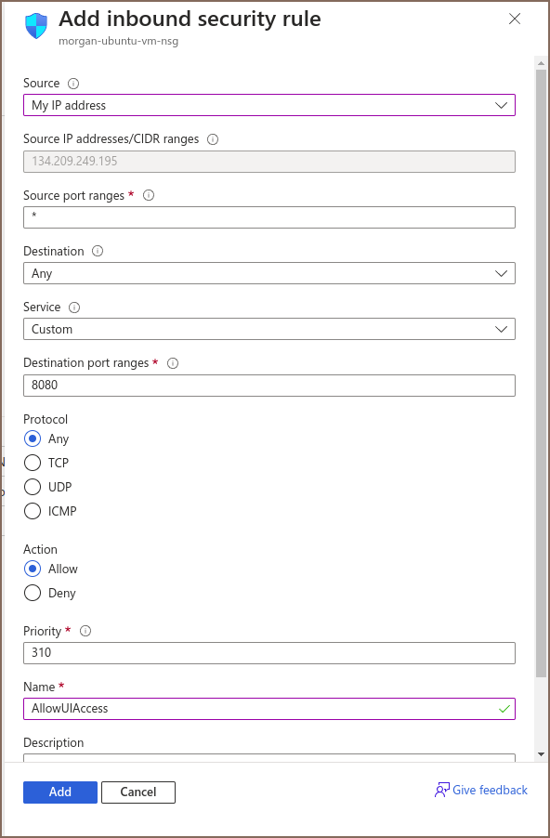
Task: Click the info icon beside Destination label
Action: (x=98, y=251)
